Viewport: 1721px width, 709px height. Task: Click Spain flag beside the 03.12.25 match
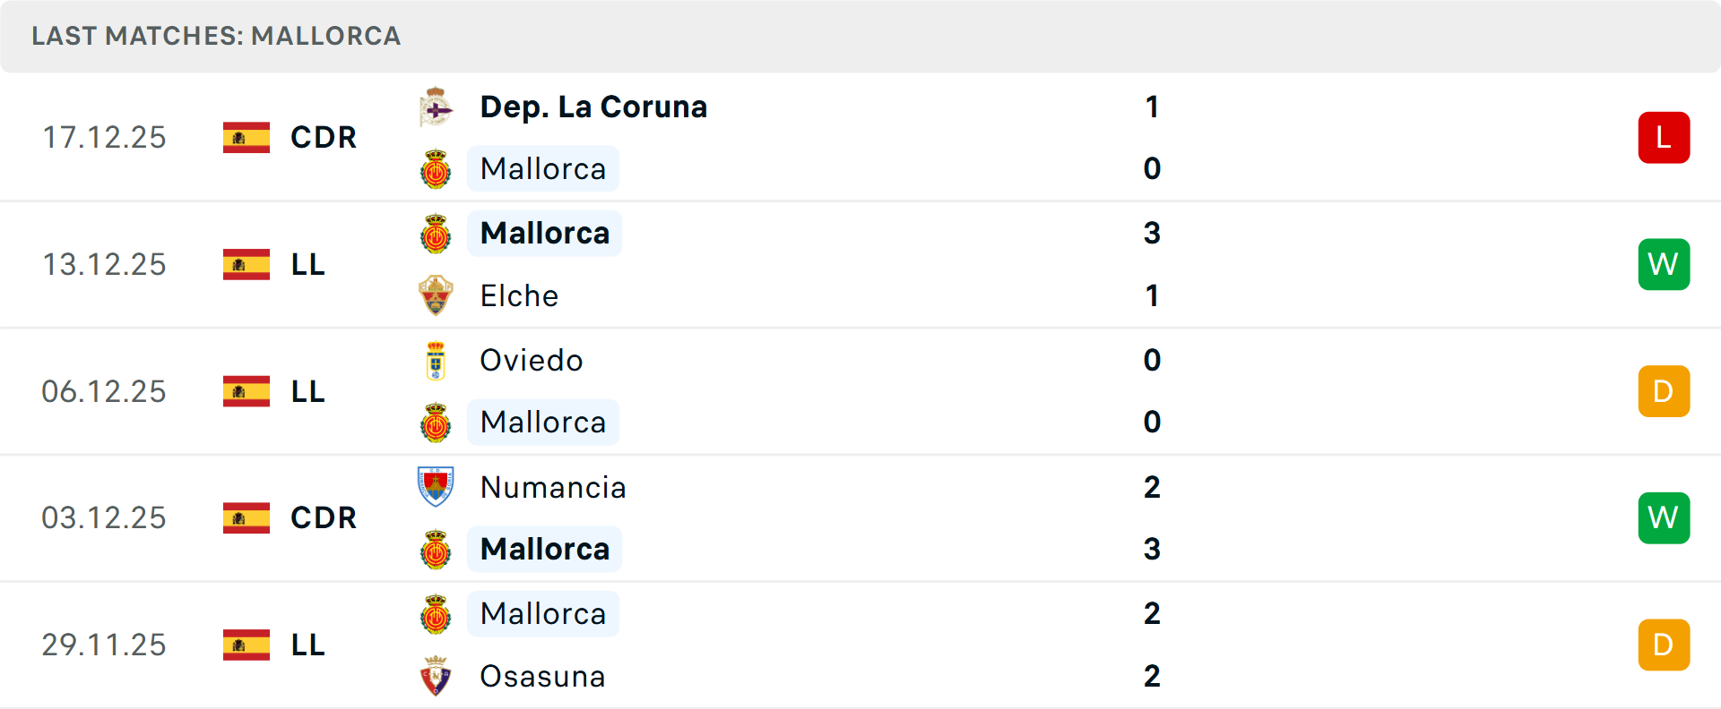click(246, 518)
